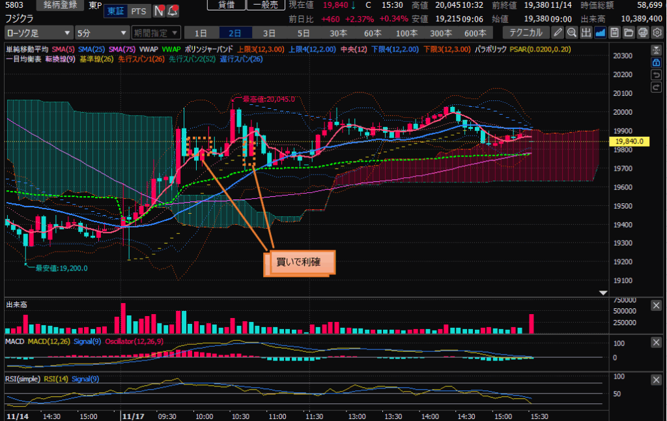Toggle the blue area chart button
The image size is (667, 421).
tap(600, 33)
